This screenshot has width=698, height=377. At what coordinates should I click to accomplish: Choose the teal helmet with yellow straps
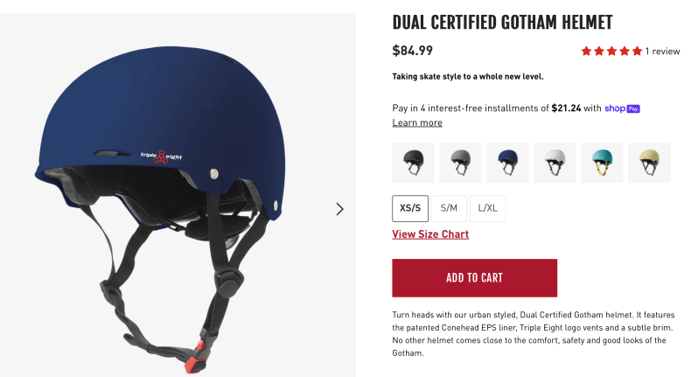click(602, 163)
